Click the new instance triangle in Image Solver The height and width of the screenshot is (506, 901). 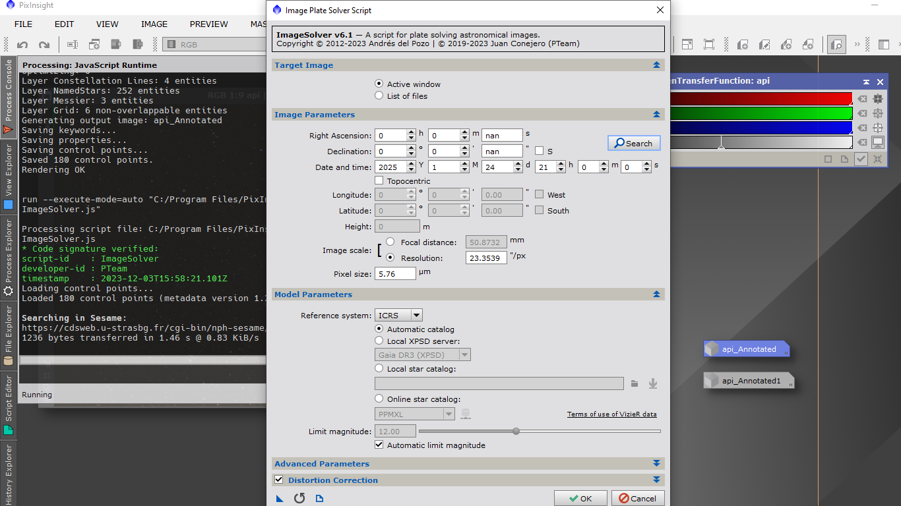pyautogui.click(x=280, y=499)
